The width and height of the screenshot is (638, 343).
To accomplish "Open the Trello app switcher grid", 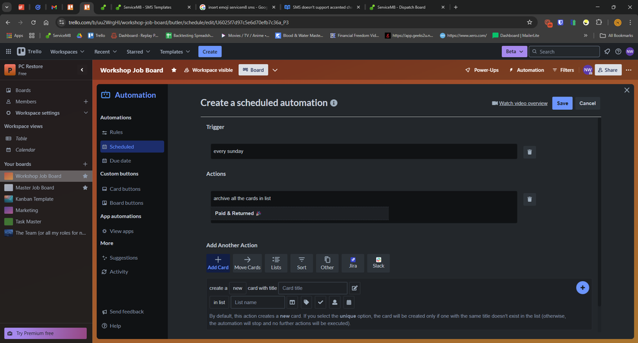I will tap(8, 52).
